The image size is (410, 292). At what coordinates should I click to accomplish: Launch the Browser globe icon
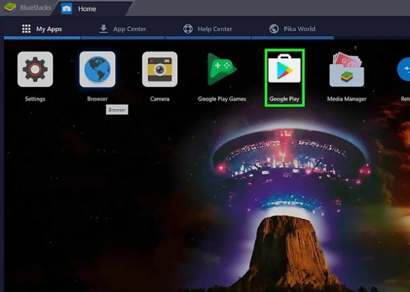98,69
